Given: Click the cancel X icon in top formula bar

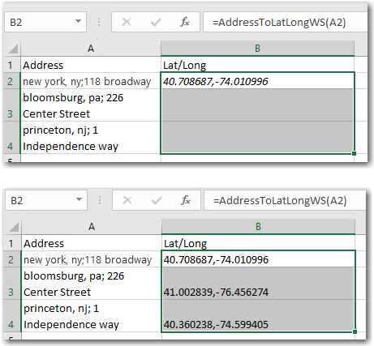Looking at the screenshot, I should click(127, 22).
